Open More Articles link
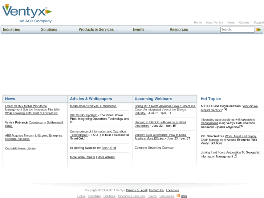 click(106, 157)
